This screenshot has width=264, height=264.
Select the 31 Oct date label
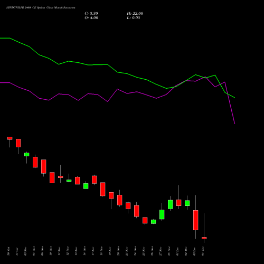pos(17,251)
